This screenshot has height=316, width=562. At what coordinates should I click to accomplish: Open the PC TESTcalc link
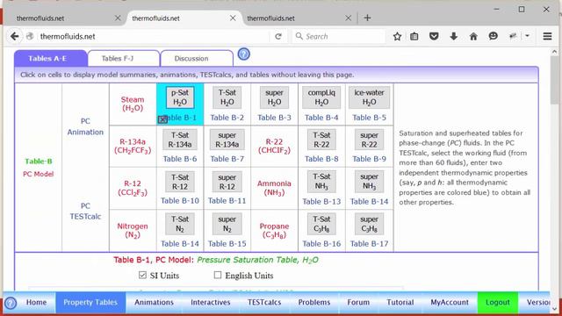pos(85,211)
